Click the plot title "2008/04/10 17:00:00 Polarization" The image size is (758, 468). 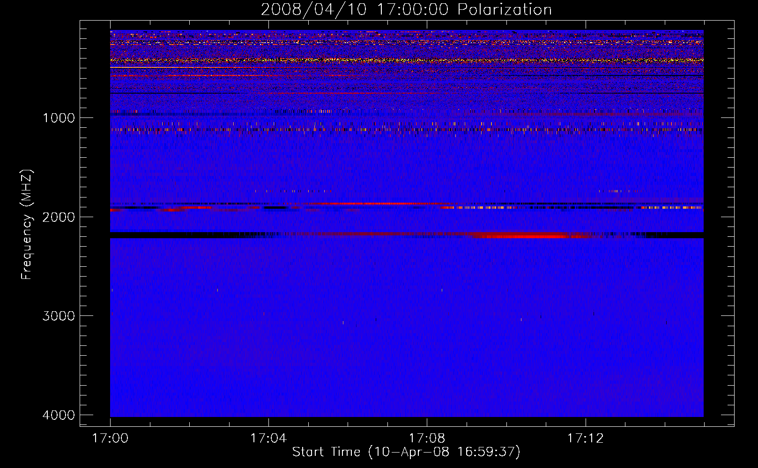pyautogui.click(x=406, y=9)
